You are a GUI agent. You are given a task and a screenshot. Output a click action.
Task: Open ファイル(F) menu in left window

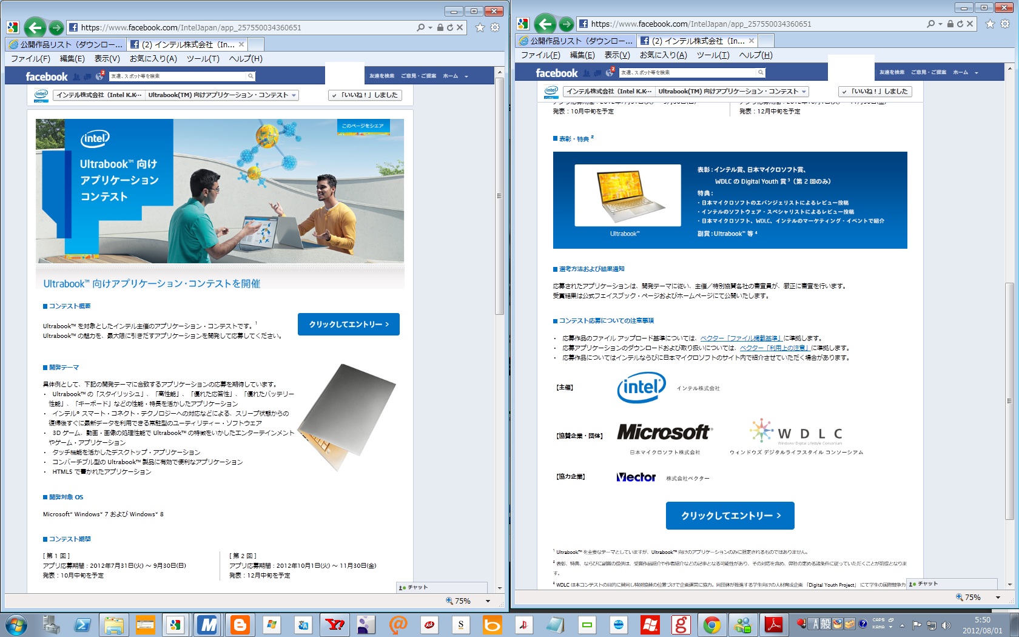click(30, 59)
